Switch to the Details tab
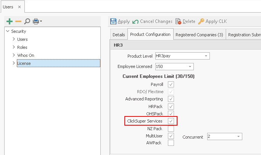 [119, 35]
